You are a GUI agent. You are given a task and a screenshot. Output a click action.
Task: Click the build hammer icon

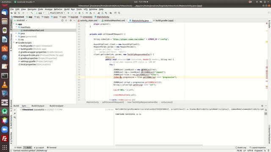tap(32, 13)
